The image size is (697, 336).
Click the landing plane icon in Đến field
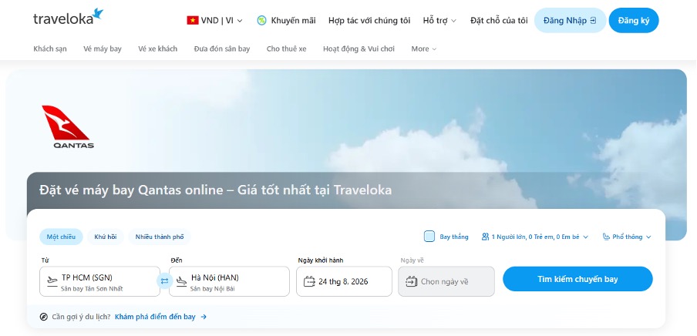181,281
